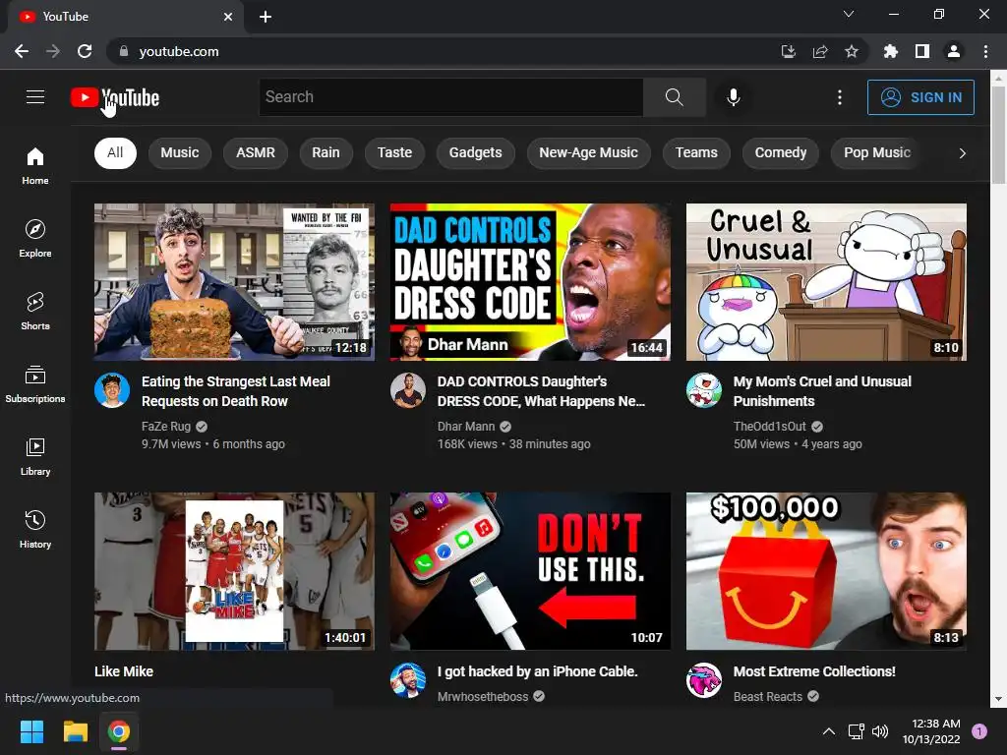Image resolution: width=1007 pixels, height=755 pixels.
Task: Open FaZe Rug channel name link
Action: click(x=166, y=427)
